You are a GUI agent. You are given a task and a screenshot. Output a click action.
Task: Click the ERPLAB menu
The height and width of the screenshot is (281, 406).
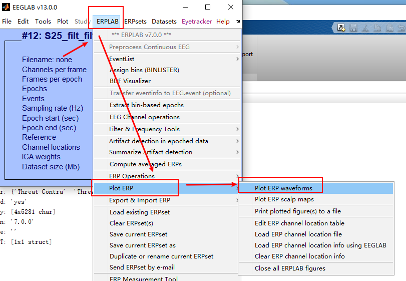tap(108, 21)
